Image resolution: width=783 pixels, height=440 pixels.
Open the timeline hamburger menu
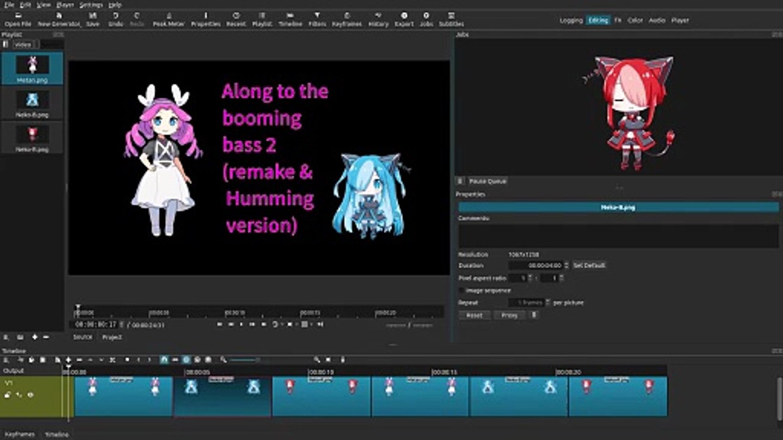pyautogui.click(x=6, y=360)
